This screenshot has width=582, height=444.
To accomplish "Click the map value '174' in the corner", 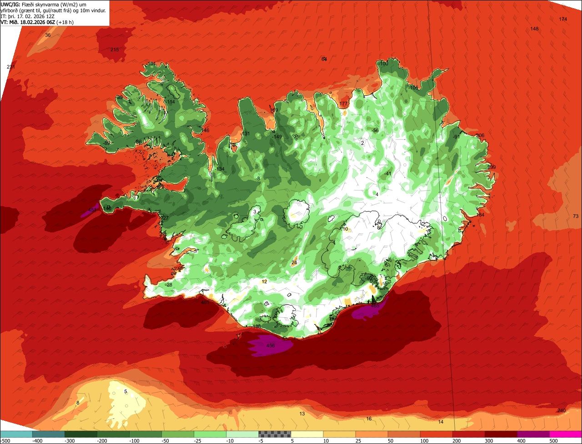I will (x=563, y=19).
